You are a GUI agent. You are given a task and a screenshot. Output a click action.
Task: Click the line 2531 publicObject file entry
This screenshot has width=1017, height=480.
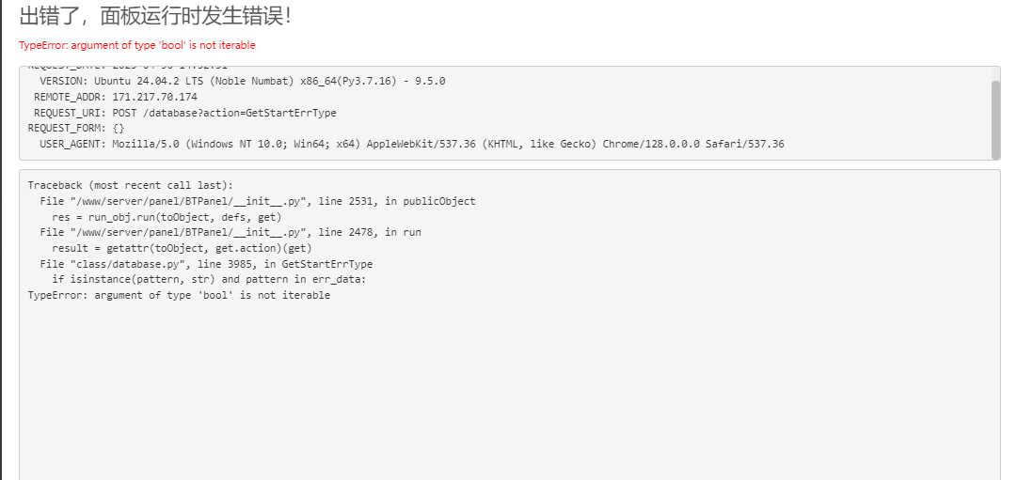click(258, 201)
